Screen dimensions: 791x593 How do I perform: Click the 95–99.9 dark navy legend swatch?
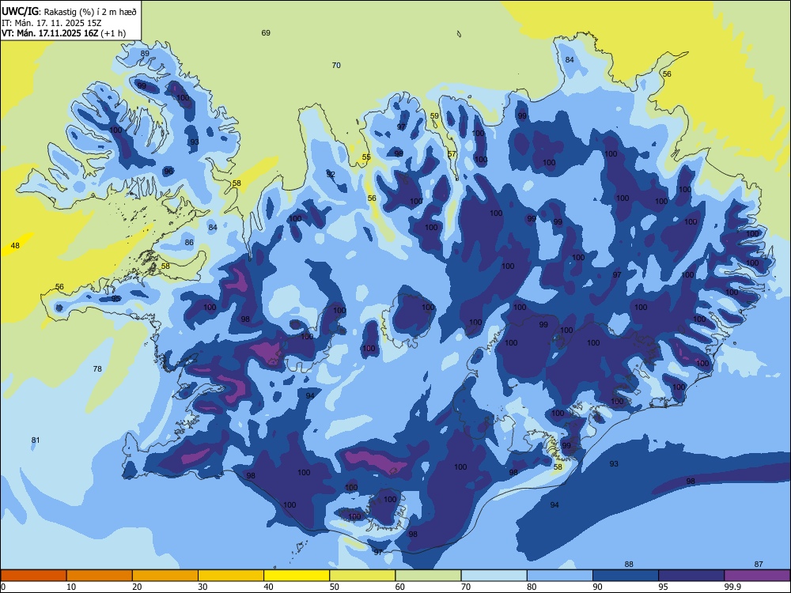tap(691, 576)
